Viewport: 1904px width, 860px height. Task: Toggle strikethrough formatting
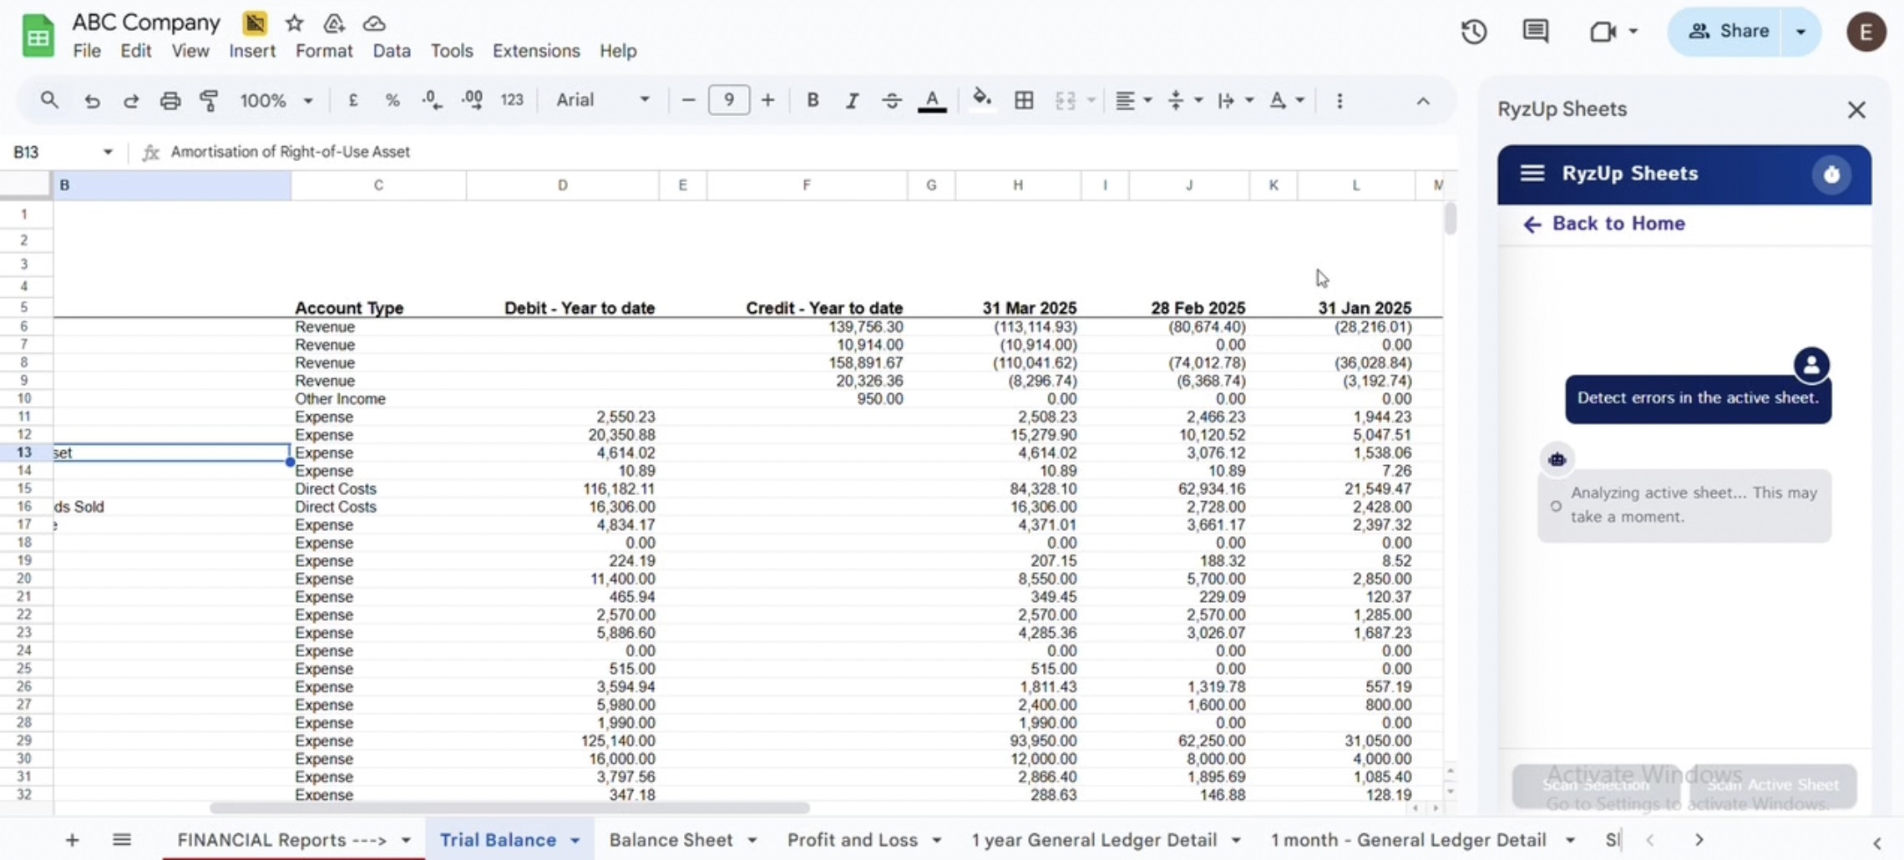pos(892,100)
